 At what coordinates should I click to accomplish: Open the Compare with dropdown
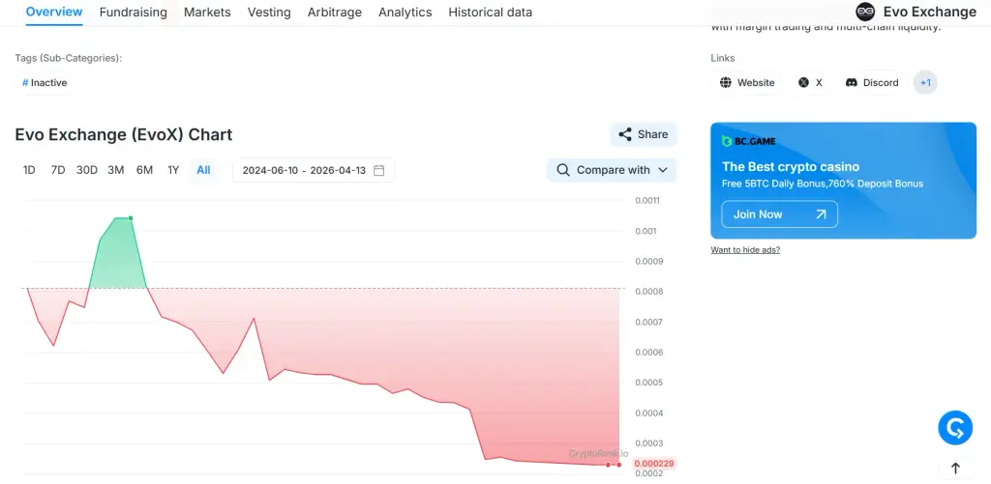pos(612,170)
